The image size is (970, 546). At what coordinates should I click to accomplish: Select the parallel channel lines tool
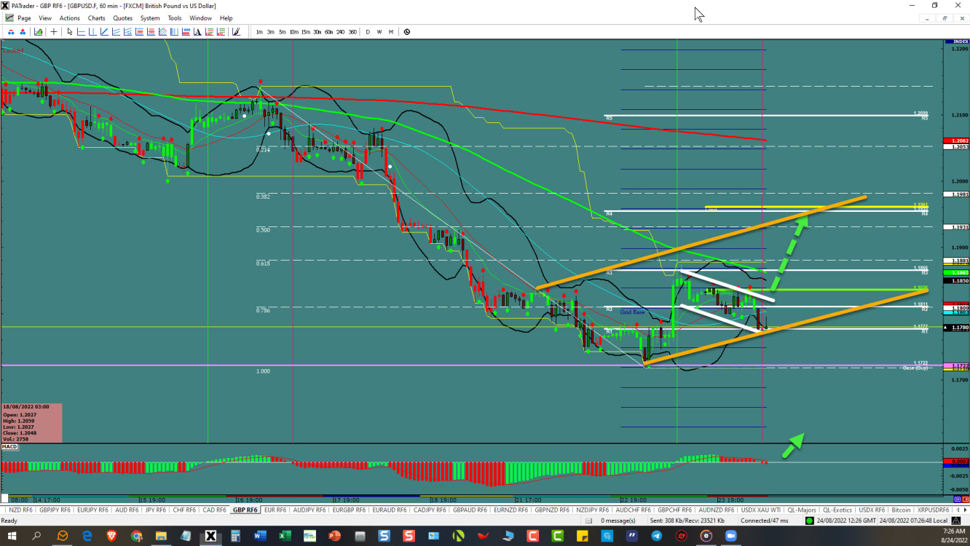pos(116,32)
